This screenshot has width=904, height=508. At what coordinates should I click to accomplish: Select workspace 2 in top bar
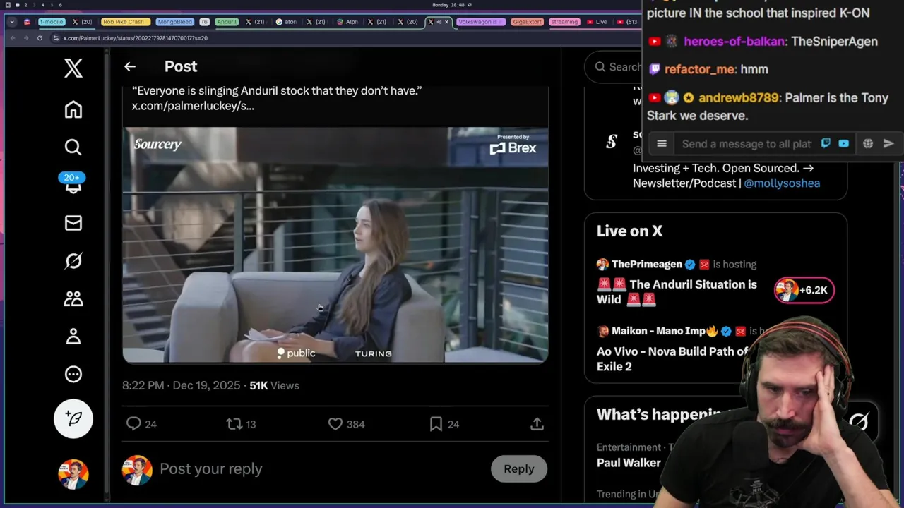point(25,5)
